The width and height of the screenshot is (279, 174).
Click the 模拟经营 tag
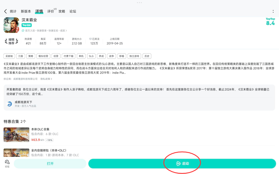(x=43, y=56)
